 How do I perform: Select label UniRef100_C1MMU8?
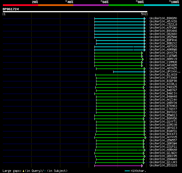(x=163, y=62)
